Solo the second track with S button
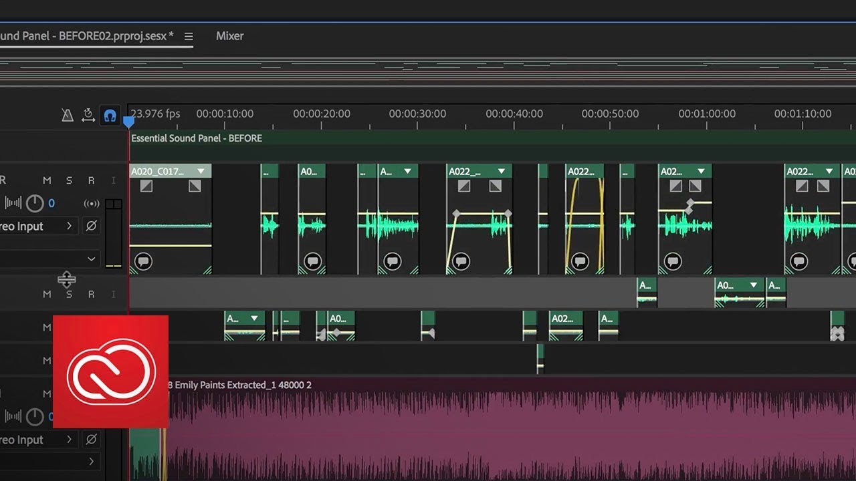This screenshot has height=481, width=856. click(69, 294)
